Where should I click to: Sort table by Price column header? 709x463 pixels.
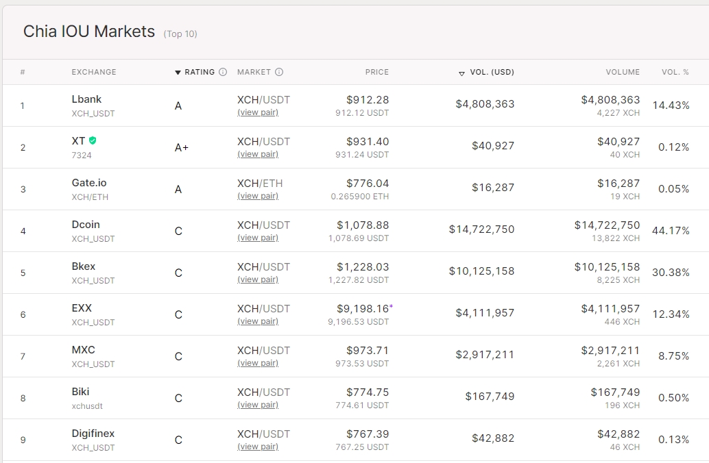[376, 72]
